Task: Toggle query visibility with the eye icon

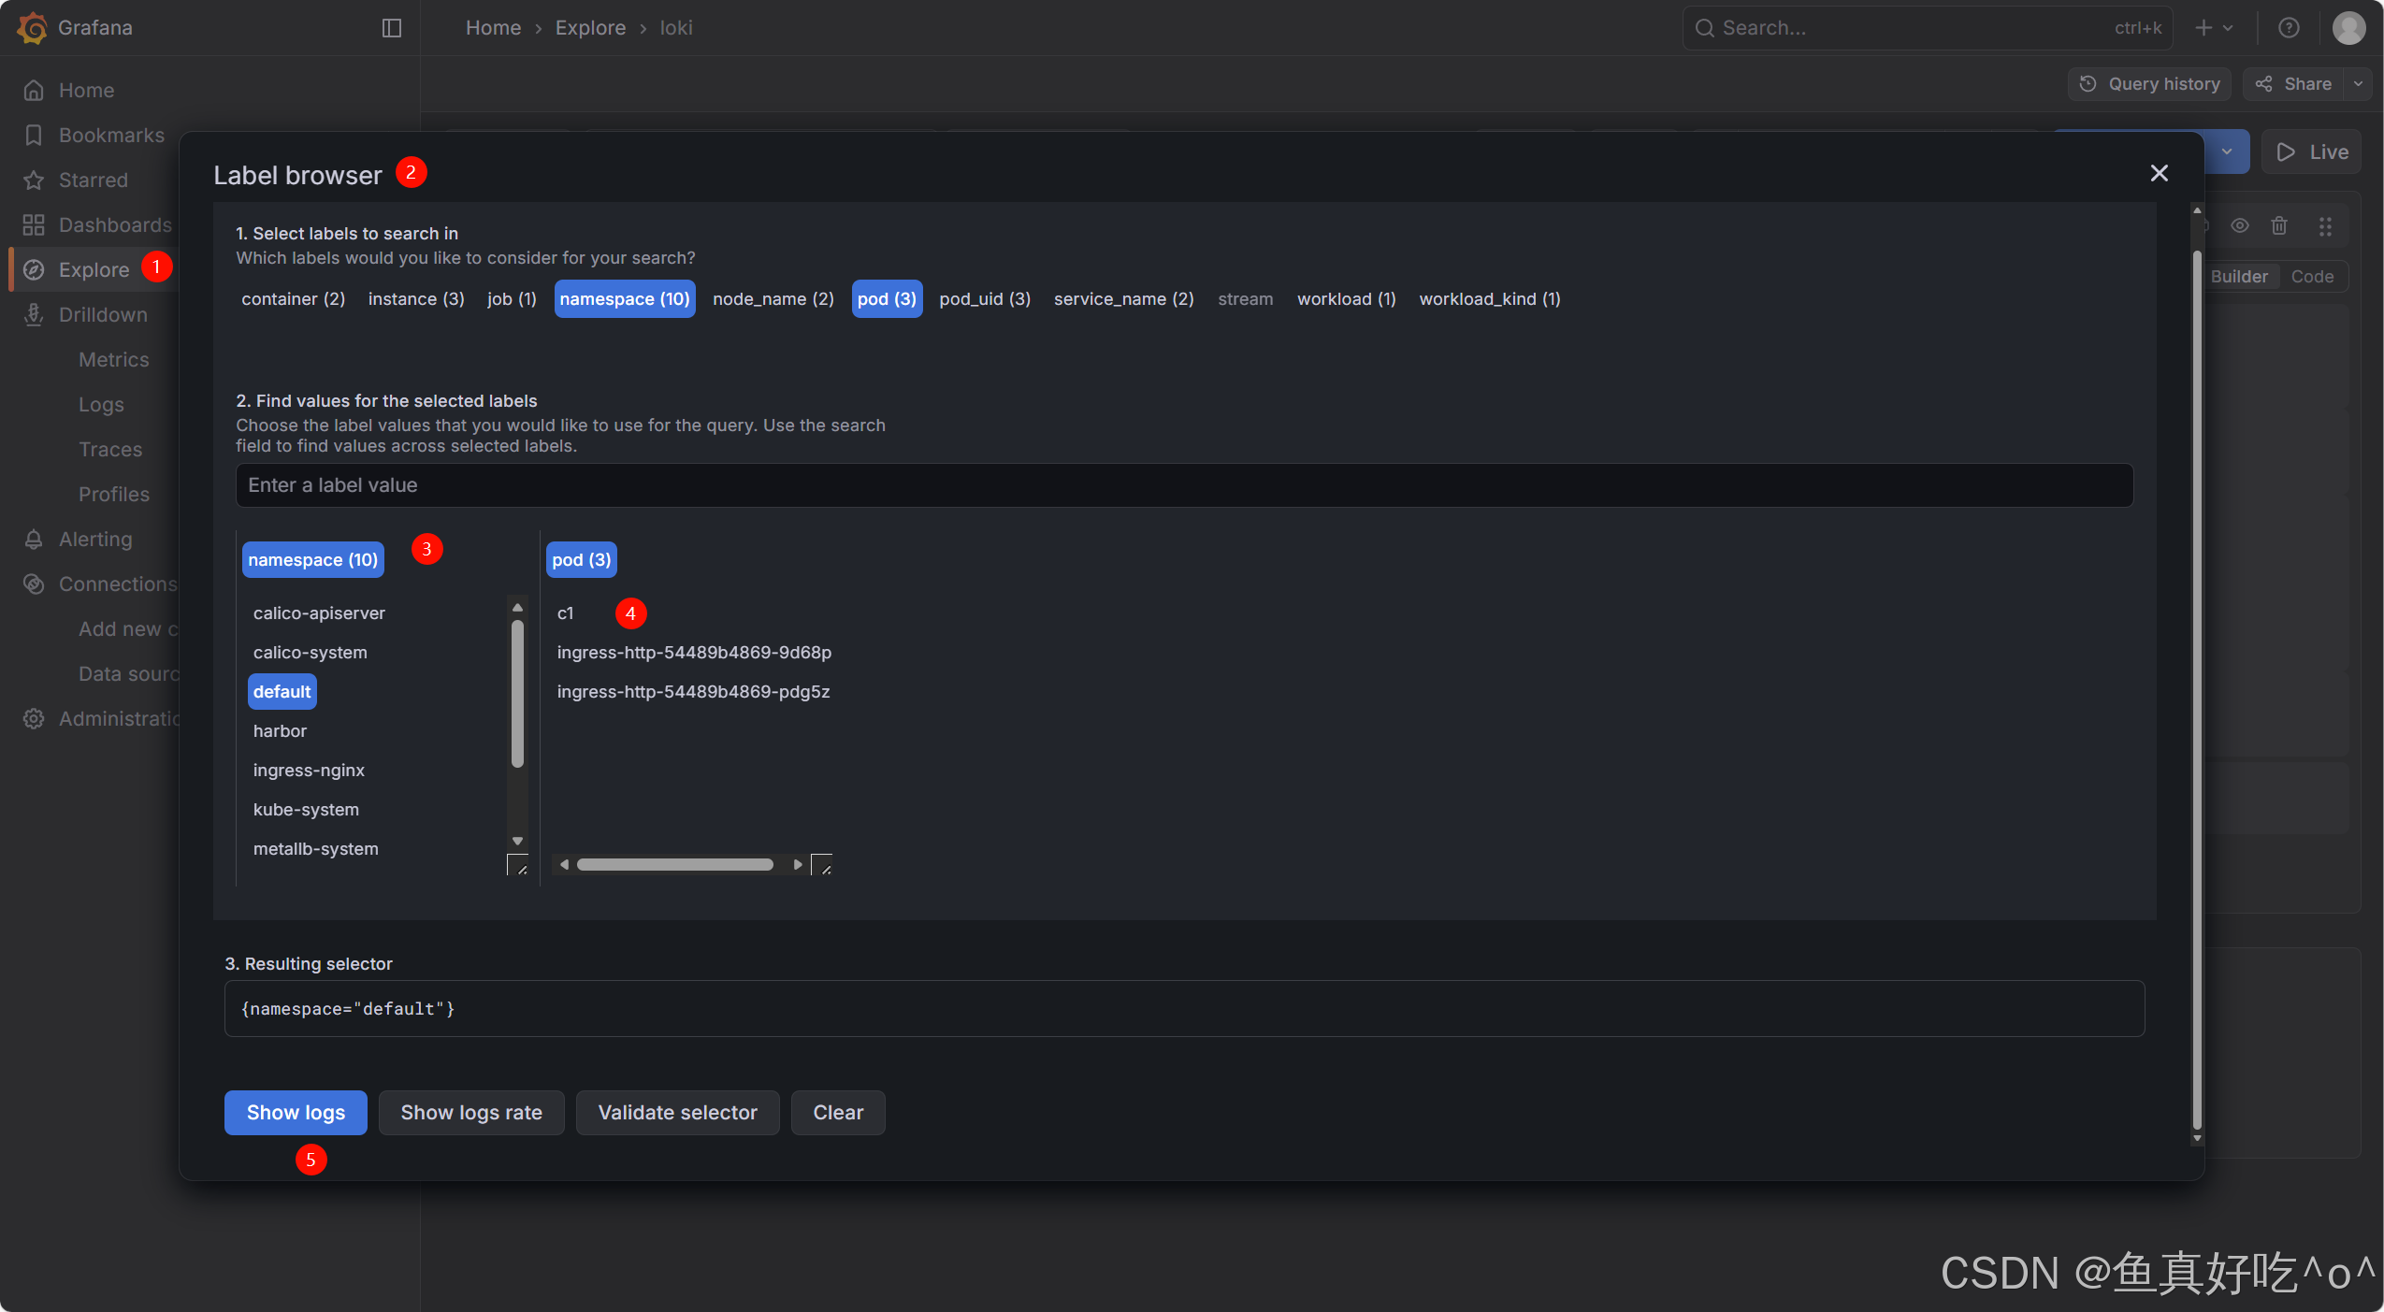Action: [2239, 225]
